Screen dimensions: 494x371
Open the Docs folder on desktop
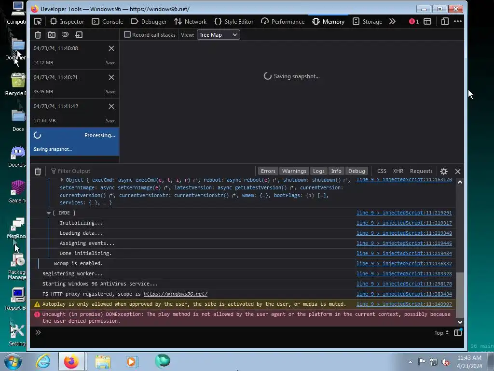(x=18, y=120)
